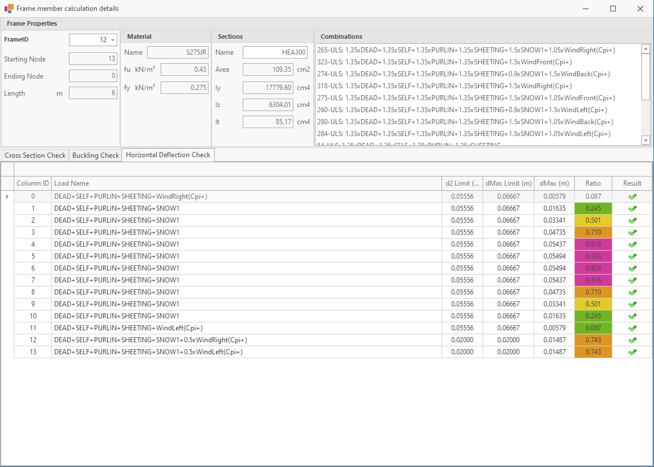
Task: Click the row indicator arrow beside row 0
Action: coord(7,196)
